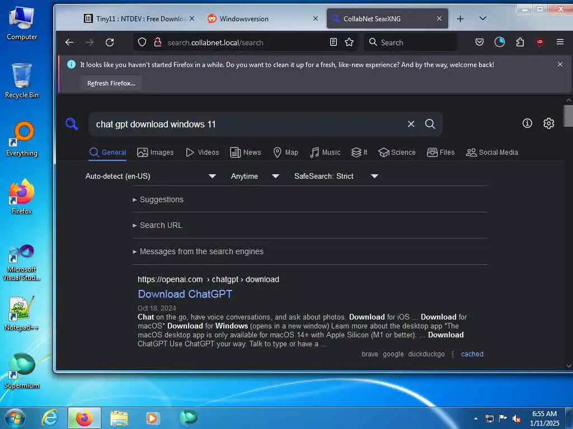This screenshot has height=429, width=573.
Task: Toggle reader view icon in address bar
Action: (334, 42)
